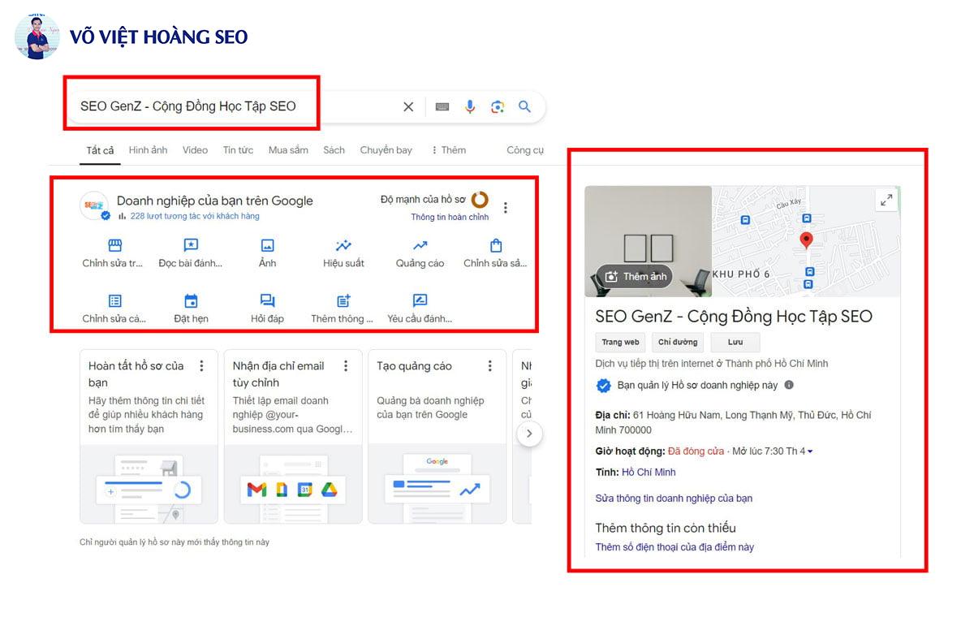Open Đọc bài đánh... reviews icon

point(191,245)
